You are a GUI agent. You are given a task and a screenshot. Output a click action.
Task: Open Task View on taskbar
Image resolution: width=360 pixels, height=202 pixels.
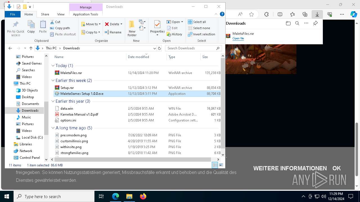tap(101, 196)
